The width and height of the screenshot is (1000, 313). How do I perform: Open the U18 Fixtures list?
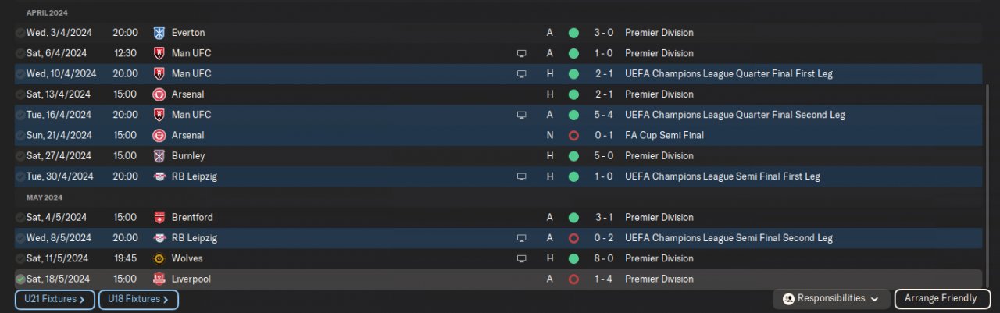[x=138, y=299]
